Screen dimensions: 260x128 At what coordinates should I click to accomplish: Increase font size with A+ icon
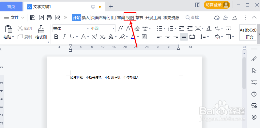tap(121, 28)
